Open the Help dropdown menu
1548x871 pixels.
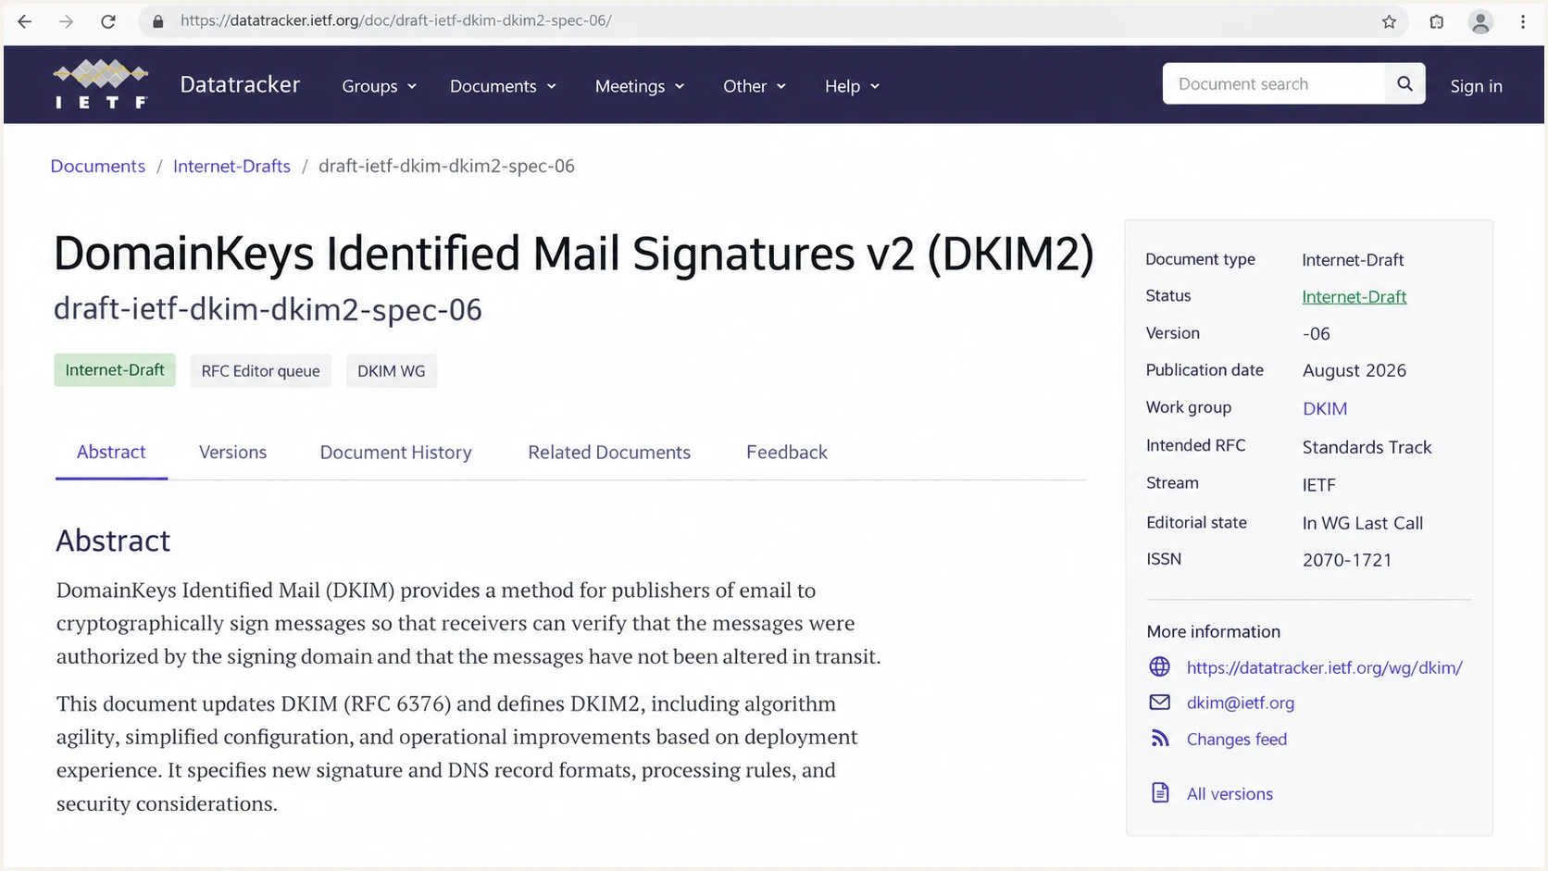[852, 86]
